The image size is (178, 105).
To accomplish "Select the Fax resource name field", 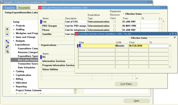I will (x=53, y=22).
